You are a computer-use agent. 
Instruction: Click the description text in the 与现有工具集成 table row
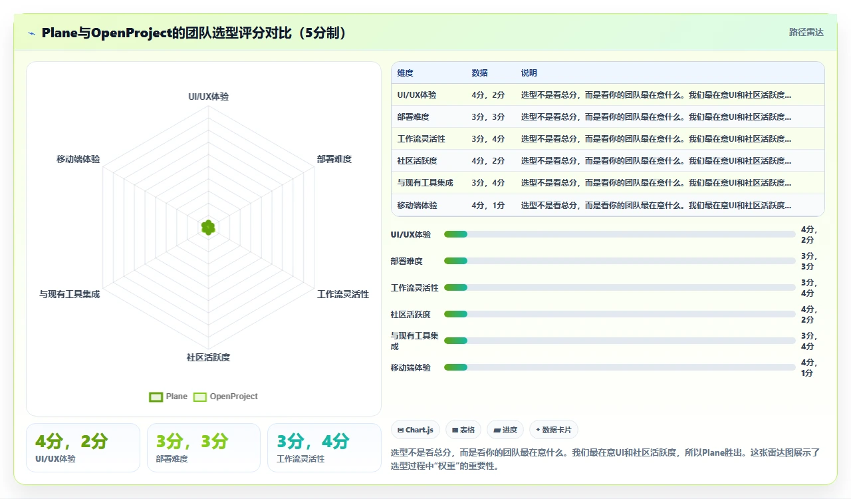click(656, 183)
